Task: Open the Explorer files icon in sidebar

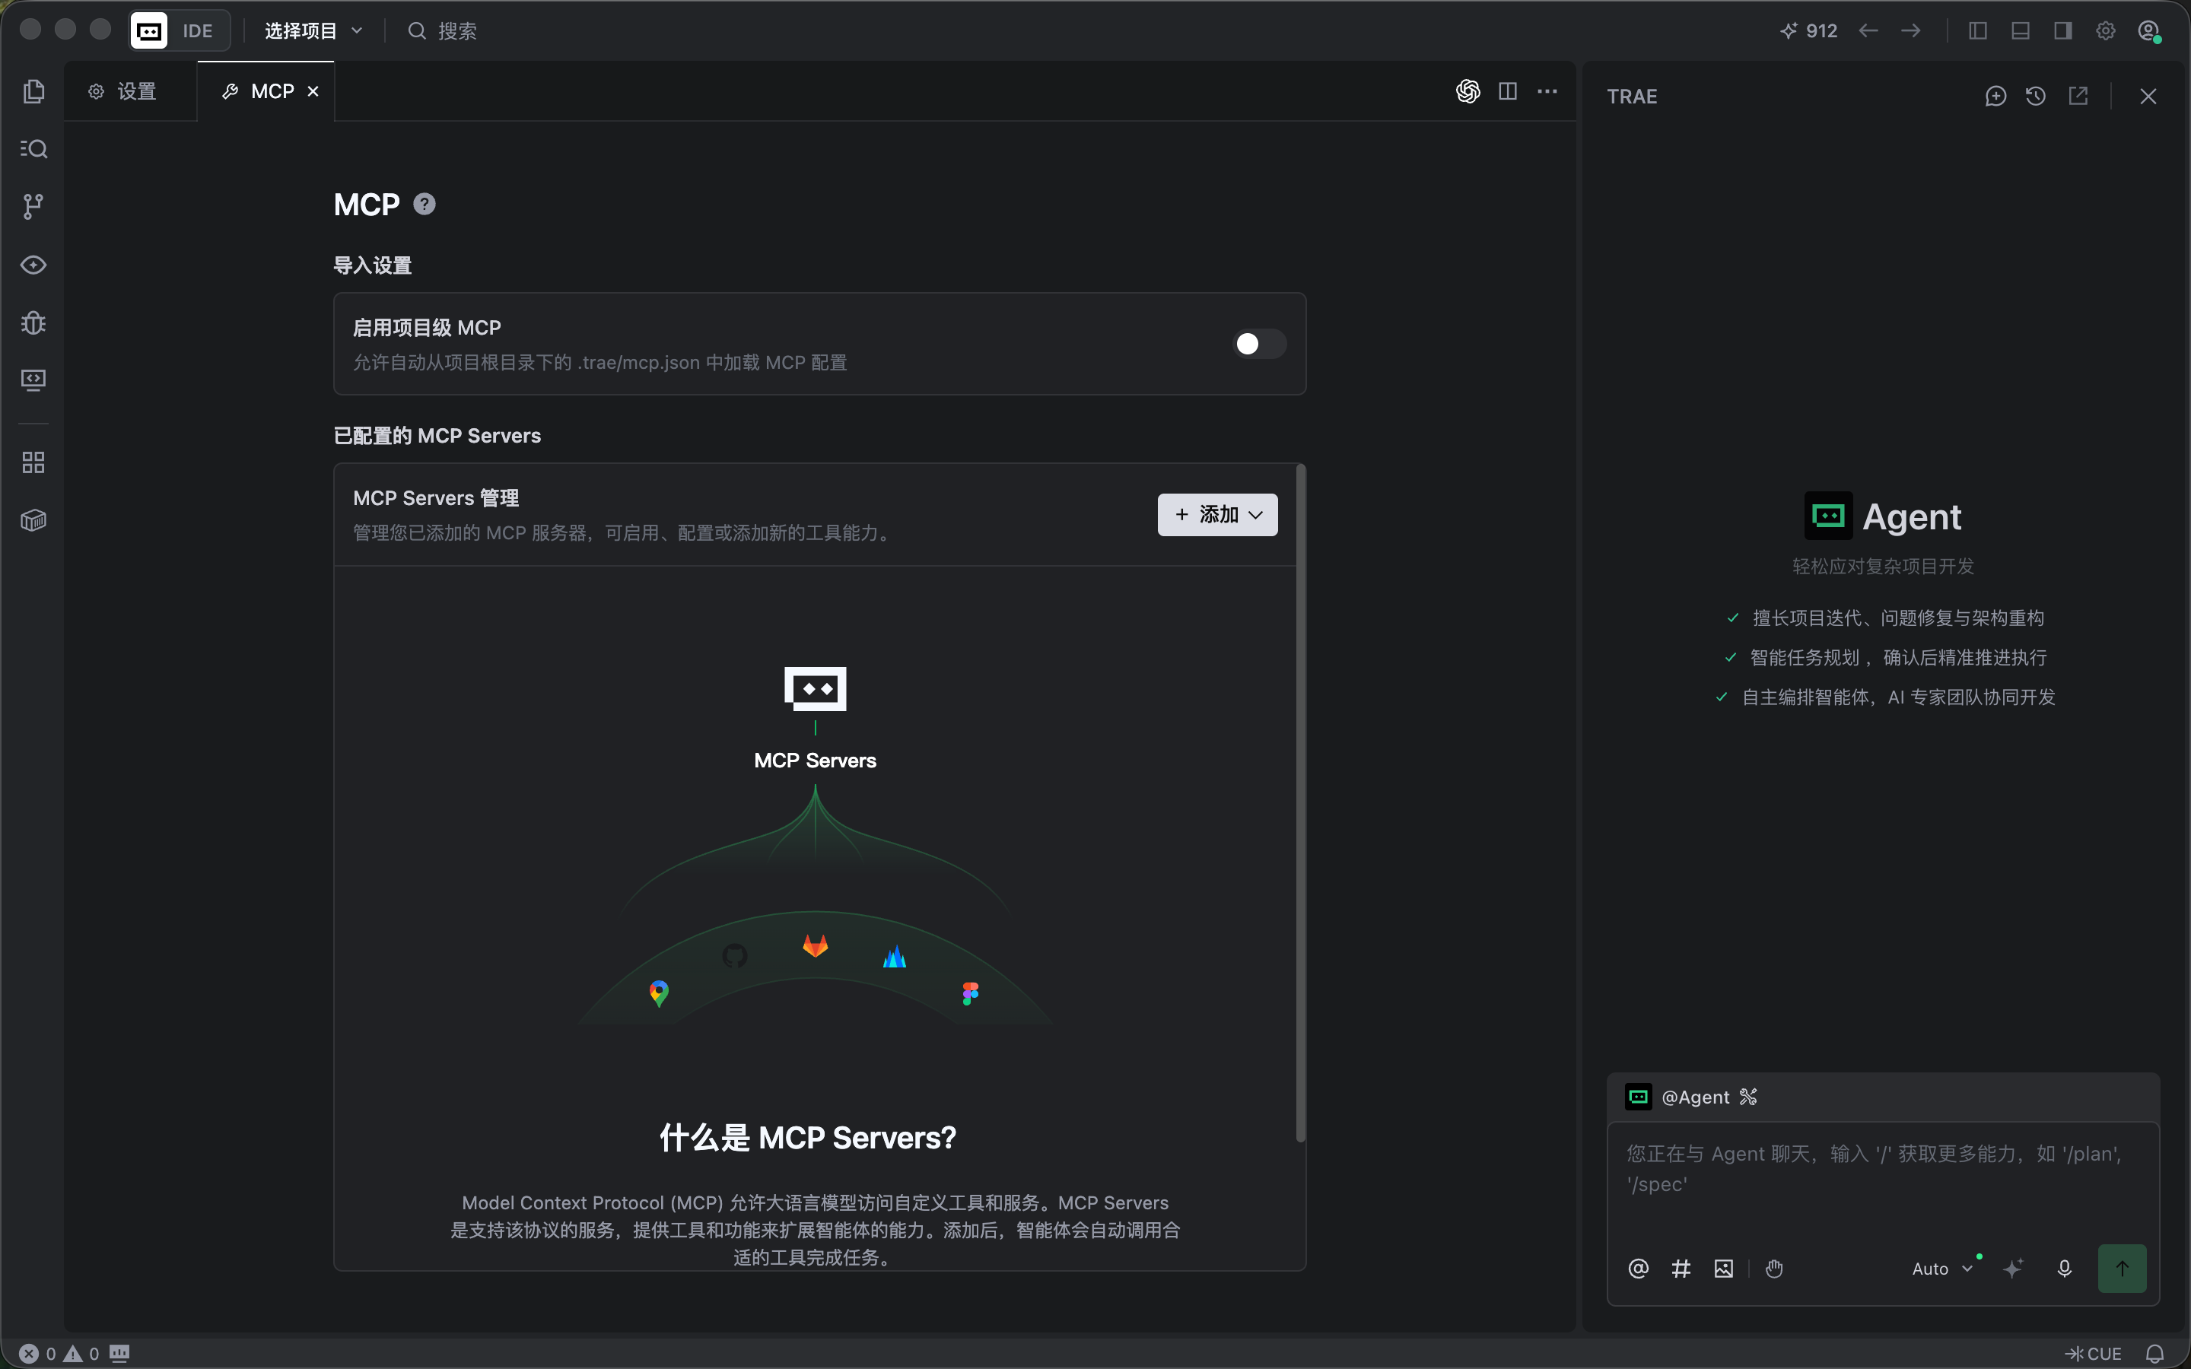Action: coord(33,91)
